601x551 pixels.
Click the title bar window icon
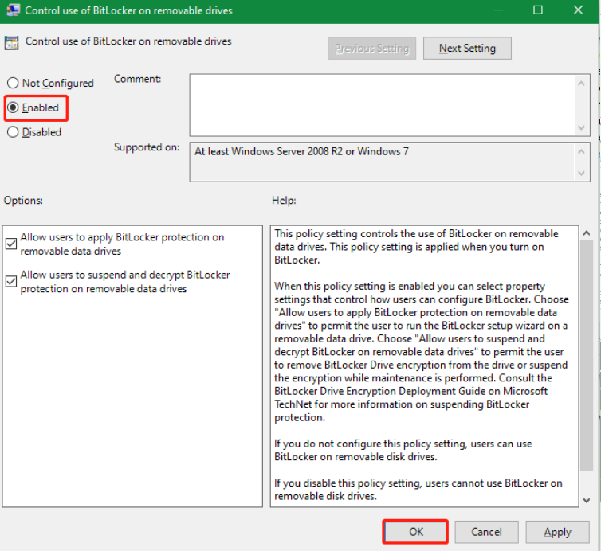[13, 10]
